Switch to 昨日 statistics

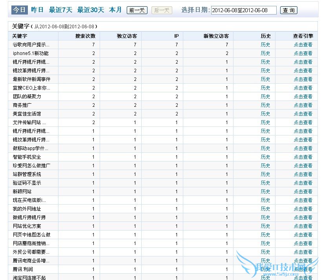(37, 10)
